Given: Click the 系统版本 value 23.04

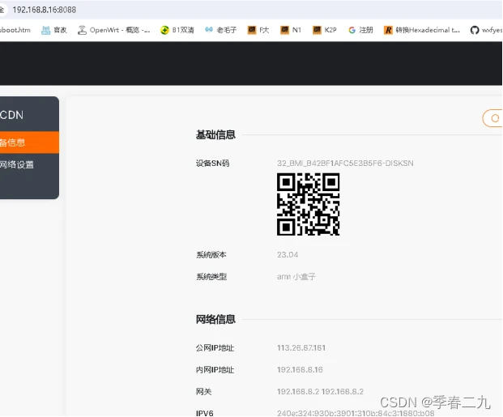Looking at the screenshot, I should 288,255.
